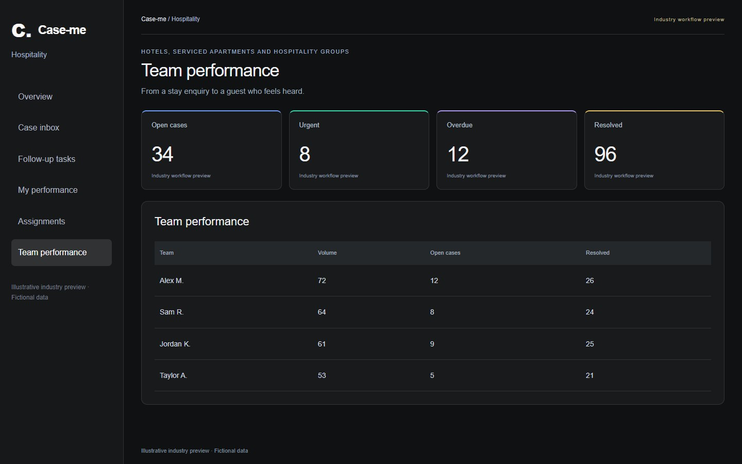Click the Team column header
This screenshot has height=464, width=742.
(166, 253)
